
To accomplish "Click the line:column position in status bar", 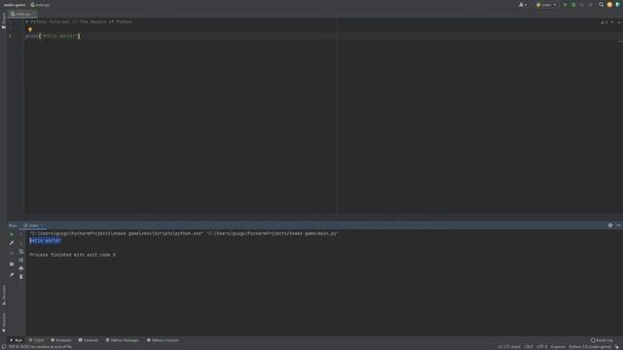I will pos(509,347).
